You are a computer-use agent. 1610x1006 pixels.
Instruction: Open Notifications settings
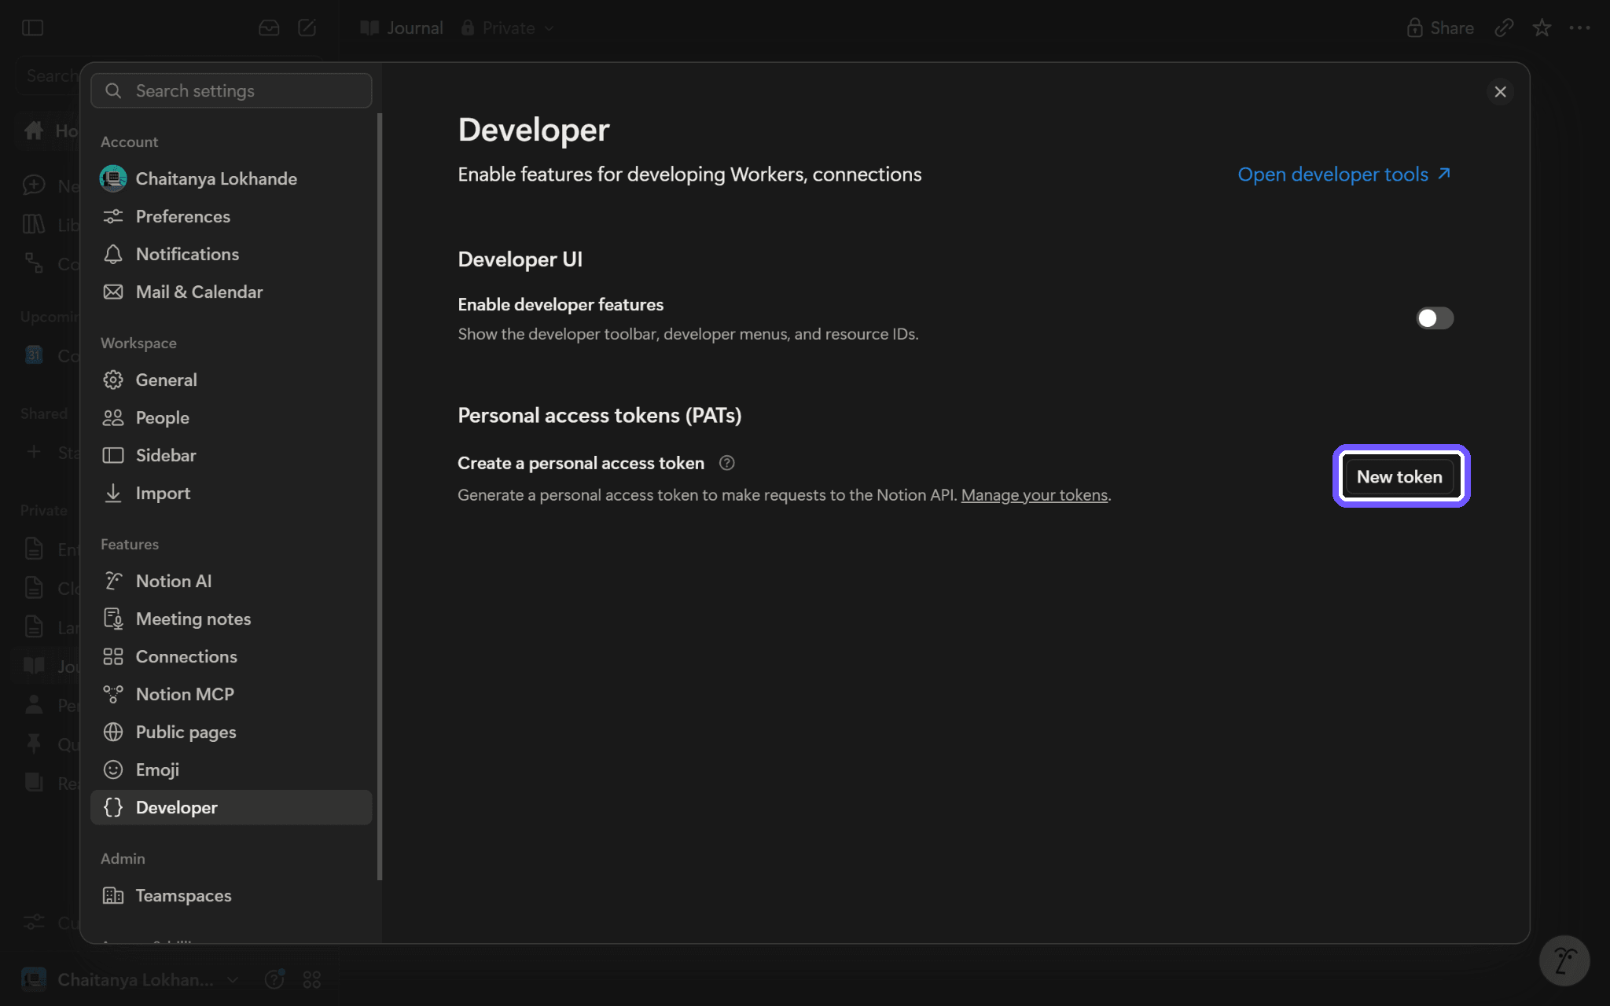[x=231, y=254]
